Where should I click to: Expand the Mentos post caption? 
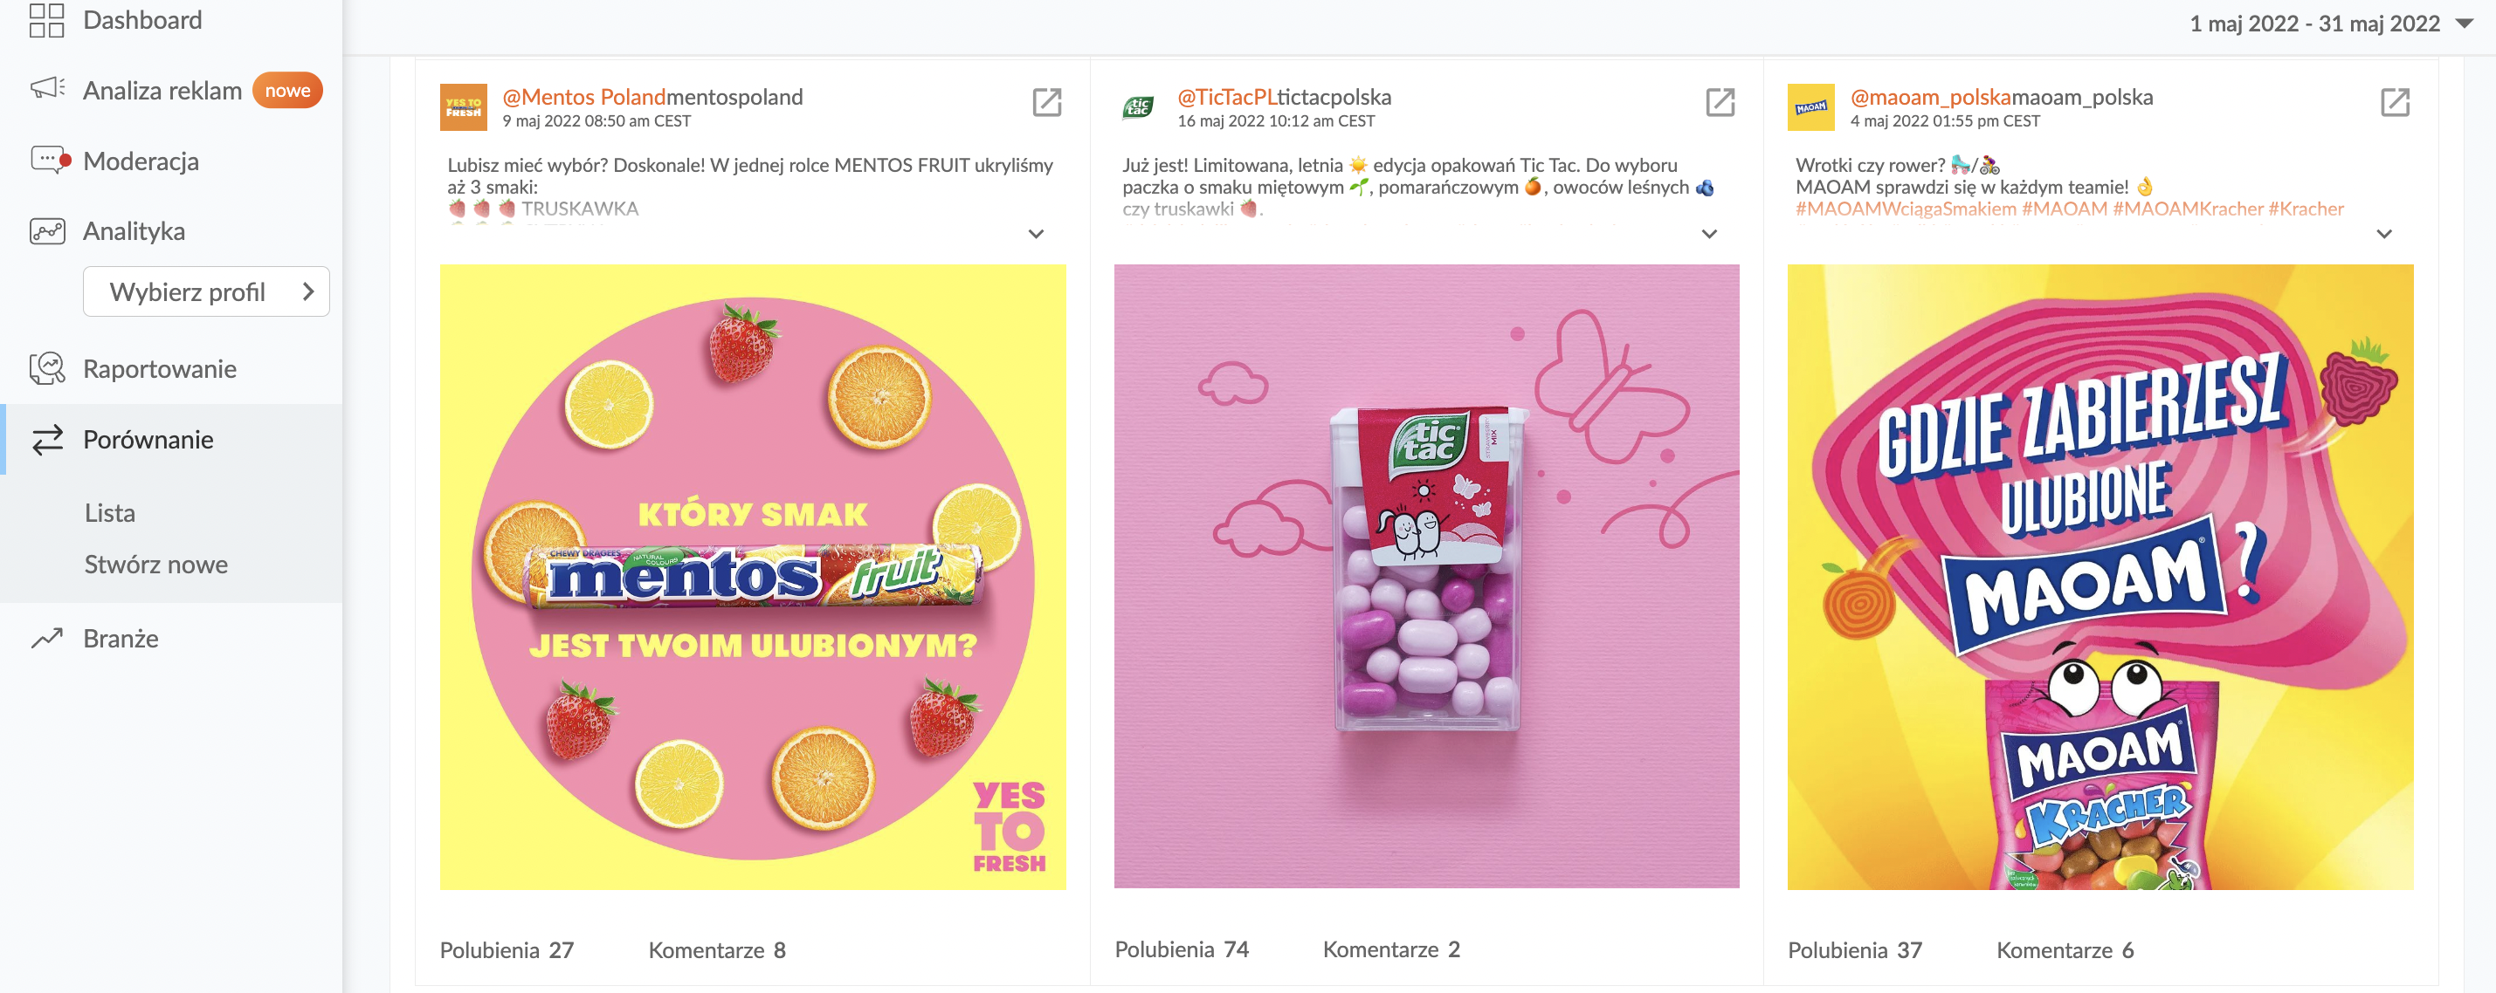pos(1036,233)
